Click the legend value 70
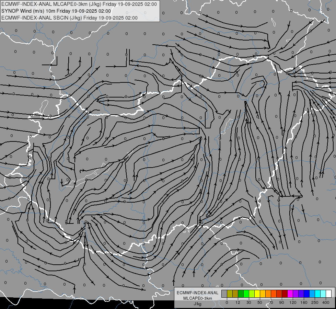336x309 pixels. [271, 302]
